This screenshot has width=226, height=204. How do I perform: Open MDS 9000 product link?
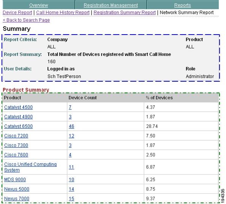(x=15, y=179)
